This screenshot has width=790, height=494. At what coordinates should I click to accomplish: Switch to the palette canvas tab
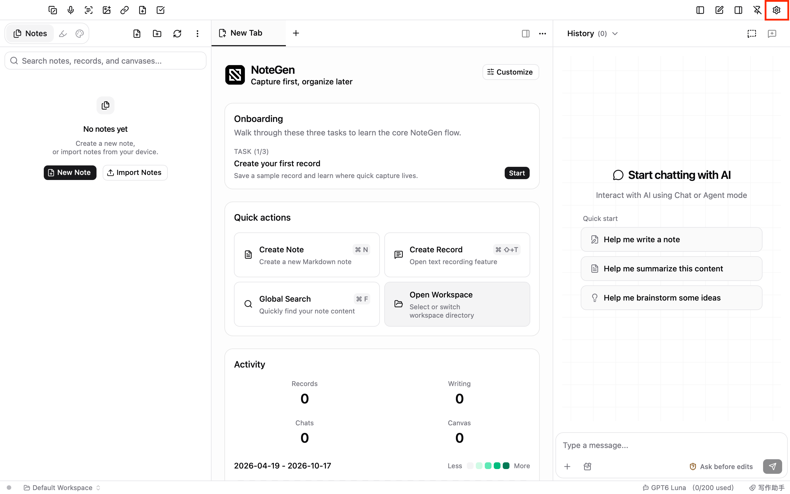coord(80,33)
